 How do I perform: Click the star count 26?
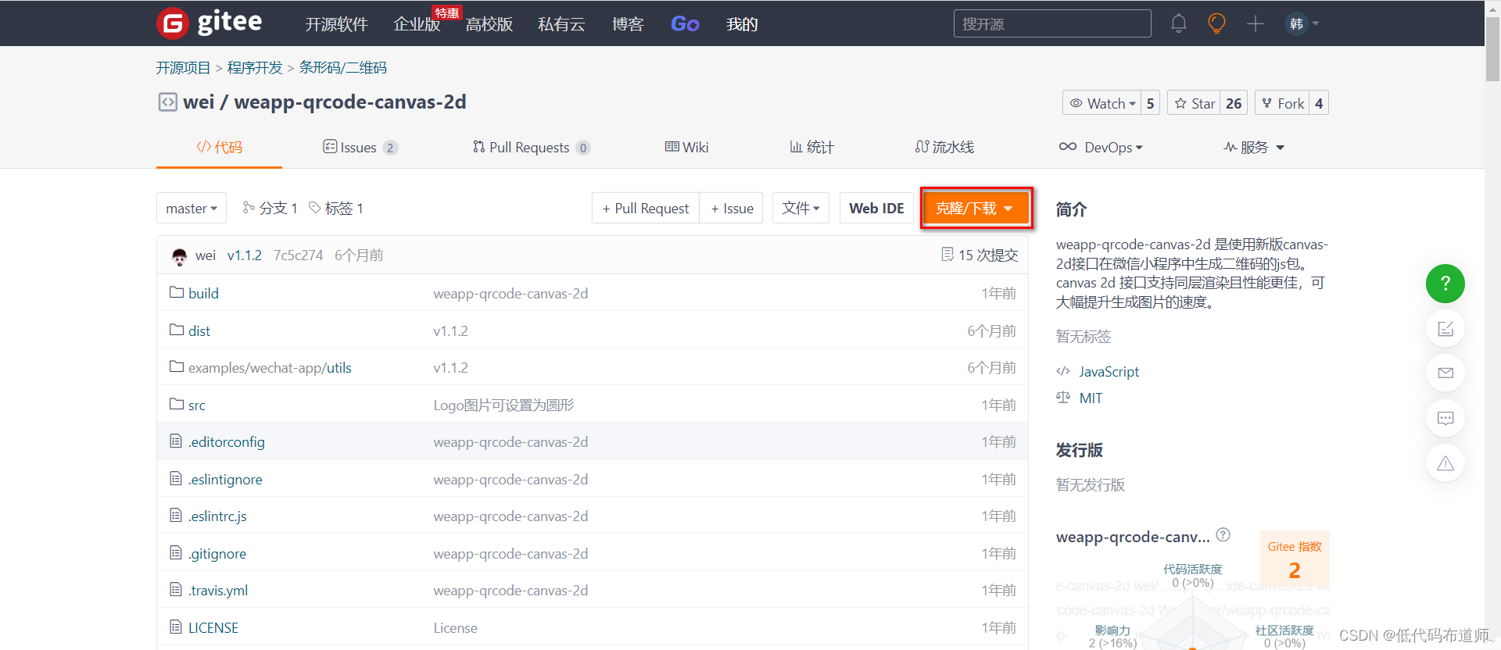pyautogui.click(x=1234, y=103)
